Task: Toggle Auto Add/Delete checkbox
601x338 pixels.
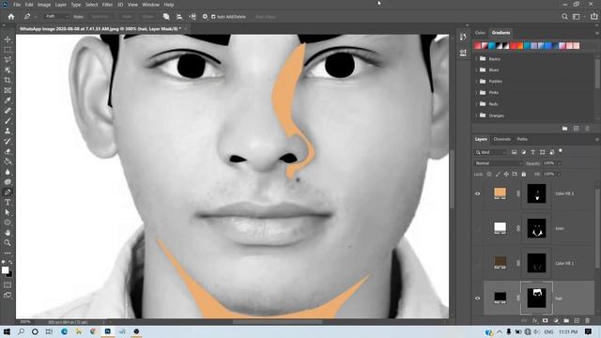Action: click(x=213, y=17)
